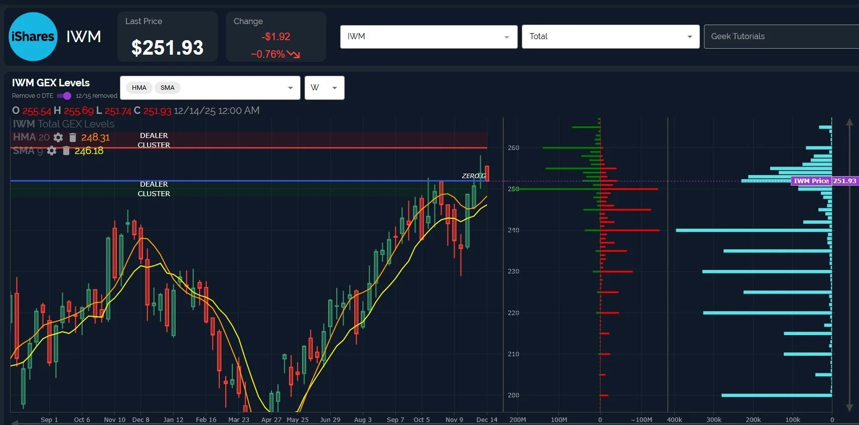The width and height of the screenshot is (859, 425).
Task: Click the scroll up arrow on right edge
Action: [849, 122]
